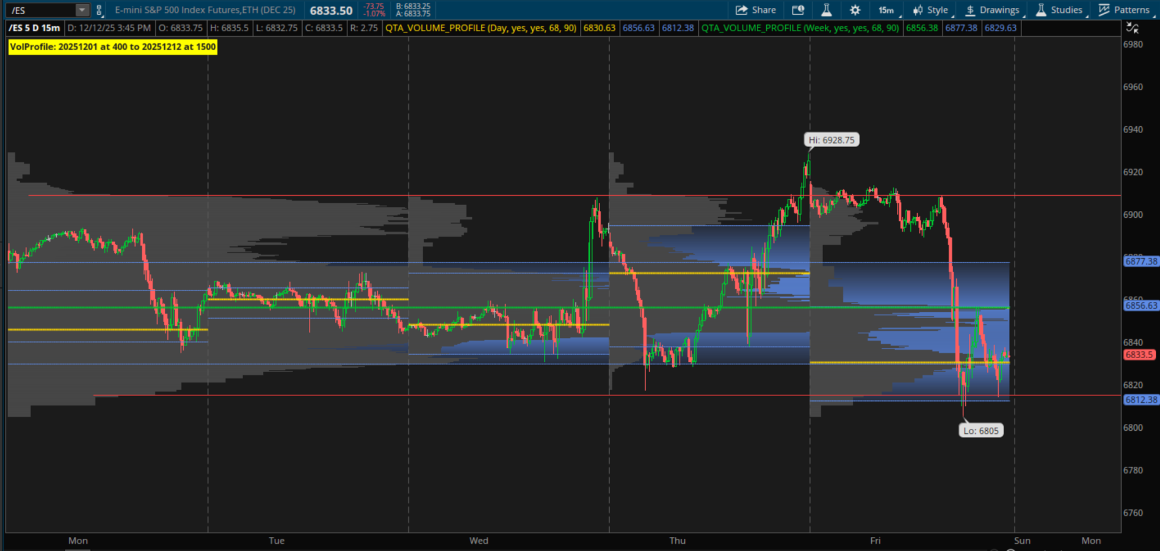Click the red 6833.5 last price tag
1160x551 pixels.
pos(1139,355)
